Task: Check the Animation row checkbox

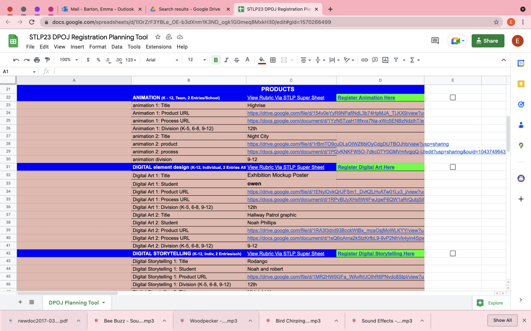Action: [x=453, y=98]
